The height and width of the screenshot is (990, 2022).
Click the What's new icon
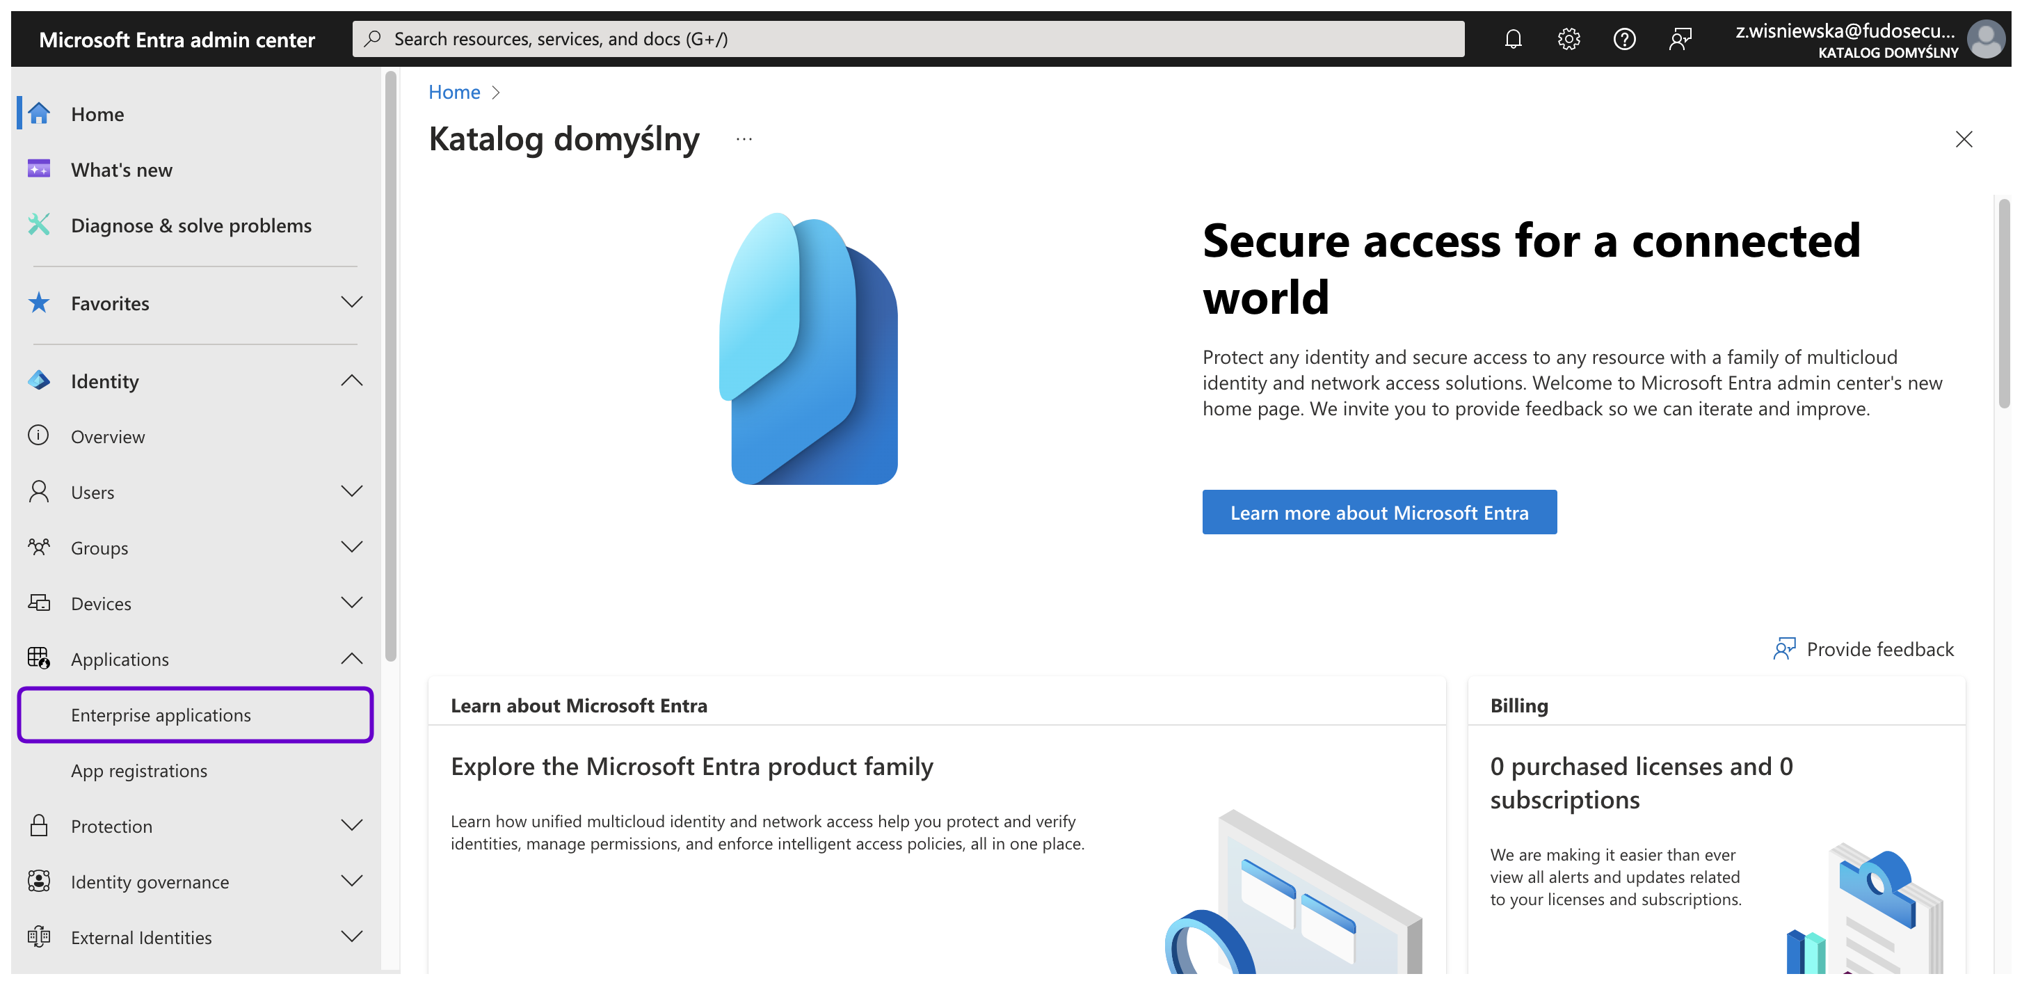[x=38, y=170]
